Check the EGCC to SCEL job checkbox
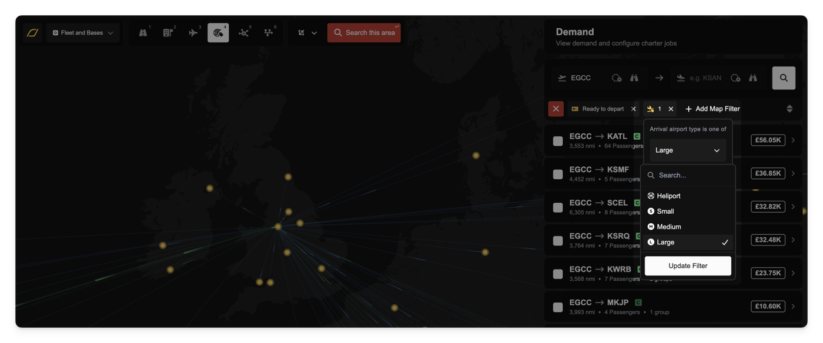 [558, 207]
